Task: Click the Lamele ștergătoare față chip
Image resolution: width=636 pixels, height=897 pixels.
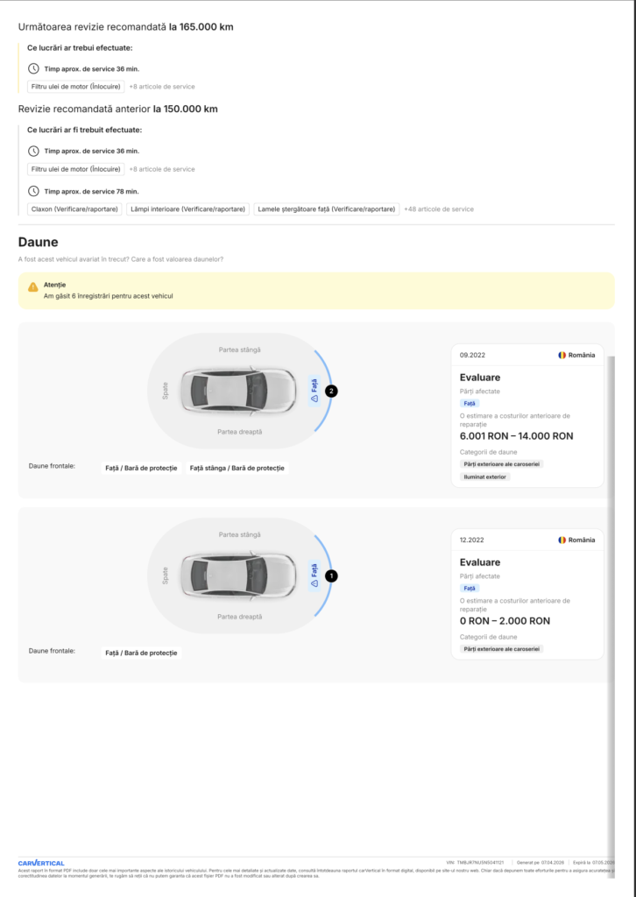Action: pyautogui.click(x=326, y=208)
